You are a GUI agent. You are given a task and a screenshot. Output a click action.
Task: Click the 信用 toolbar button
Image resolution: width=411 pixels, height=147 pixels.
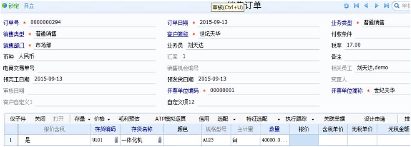(x=204, y=119)
